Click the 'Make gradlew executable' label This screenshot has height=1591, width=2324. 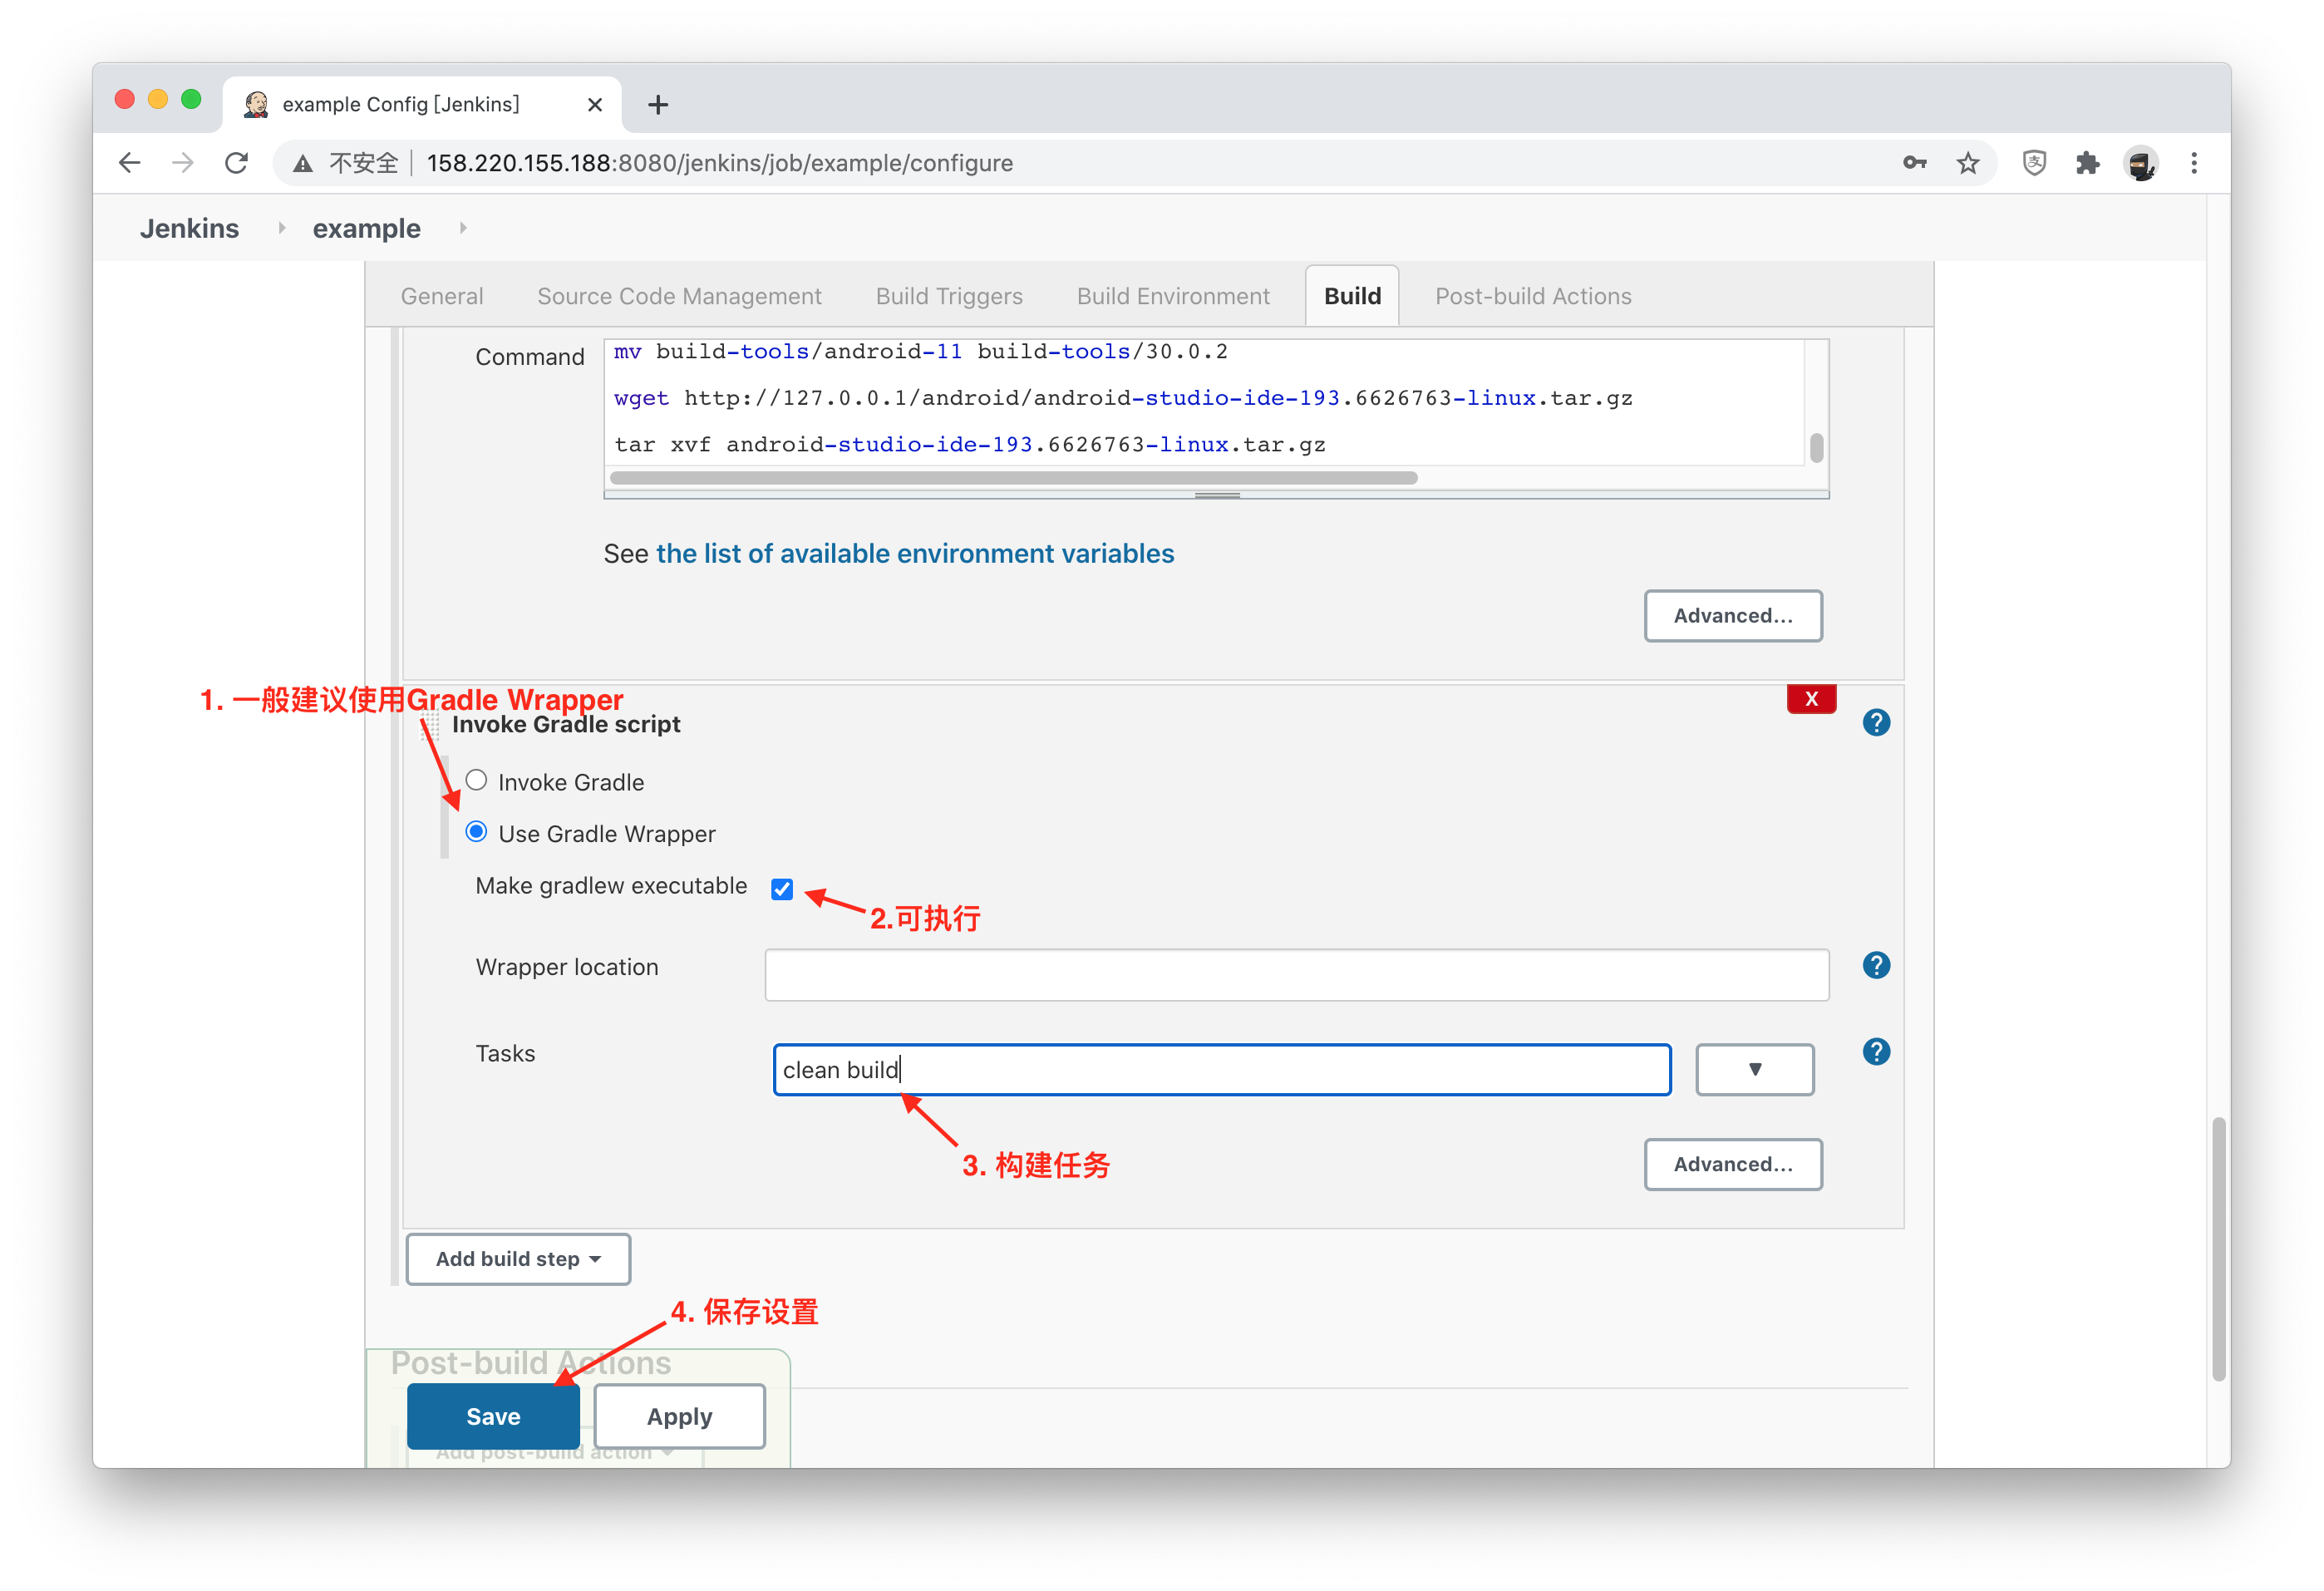coord(611,886)
